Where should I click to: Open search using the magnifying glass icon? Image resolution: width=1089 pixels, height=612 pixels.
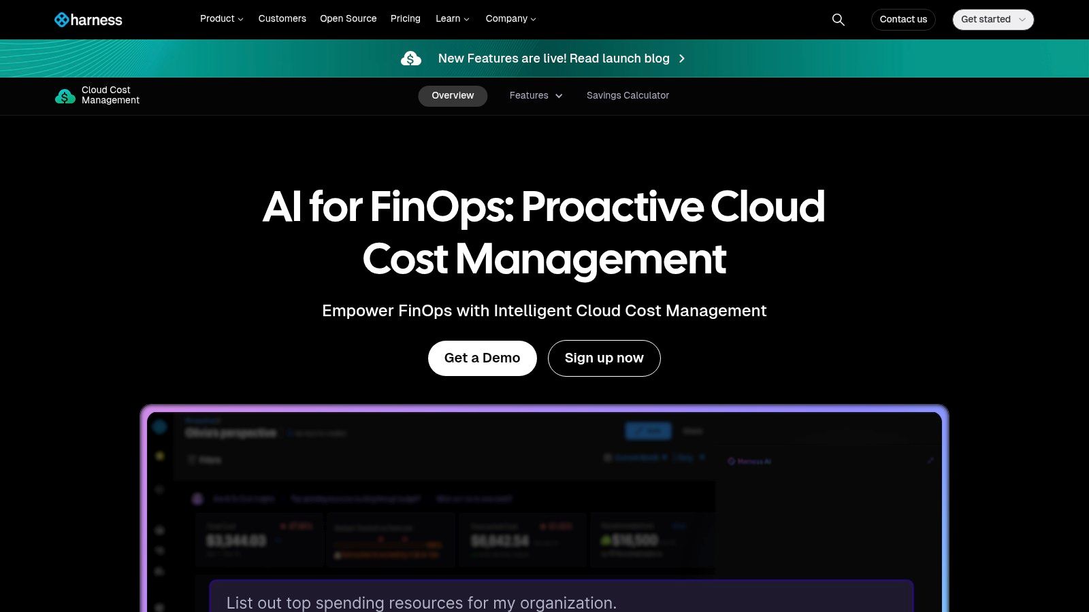[838, 20]
